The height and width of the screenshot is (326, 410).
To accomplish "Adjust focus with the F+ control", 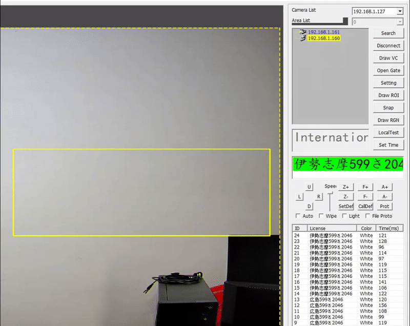I will point(365,187).
